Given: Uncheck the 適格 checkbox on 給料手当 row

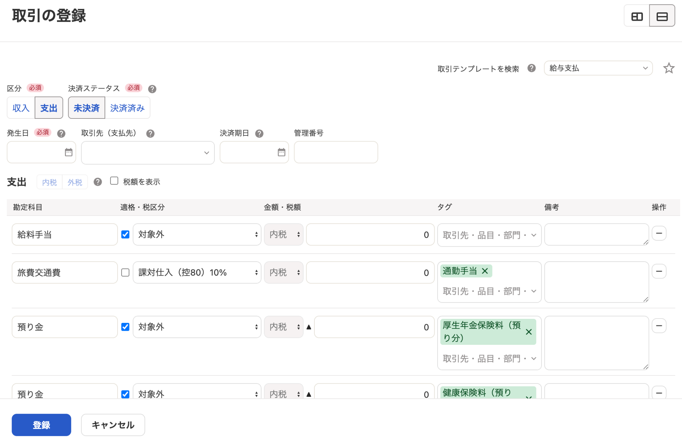Looking at the screenshot, I should point(125,234).
